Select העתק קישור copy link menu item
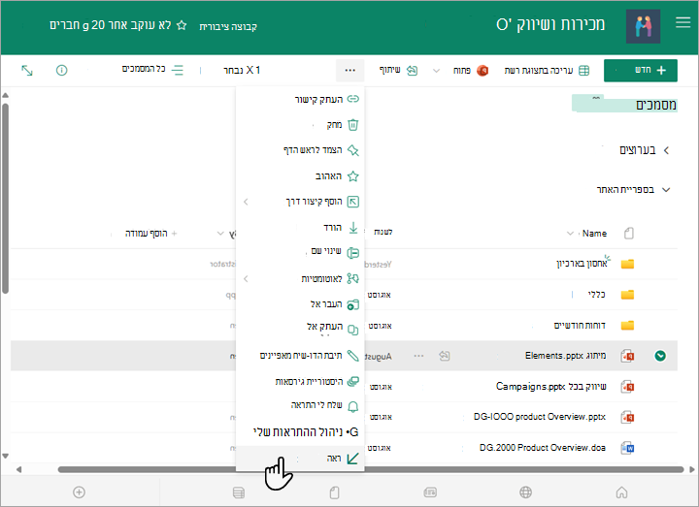This screenshot has width=699, height=507. pos(300,99)
